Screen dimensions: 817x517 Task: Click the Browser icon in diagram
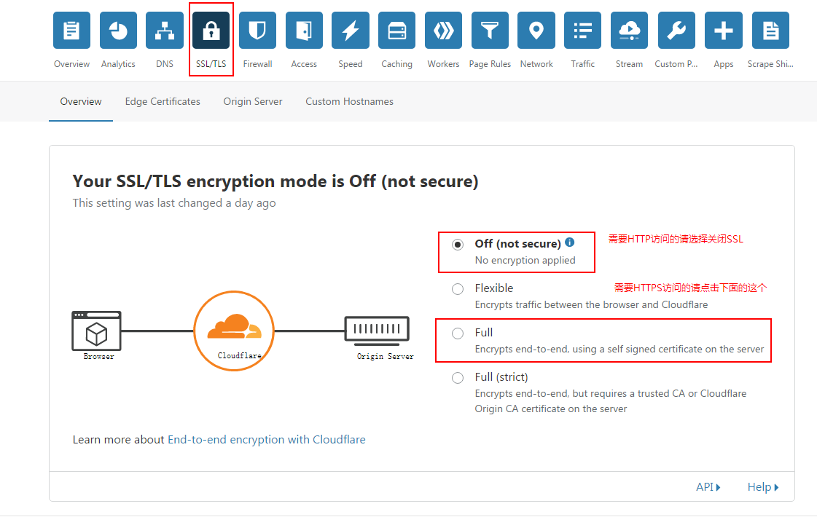click(96, 331)
